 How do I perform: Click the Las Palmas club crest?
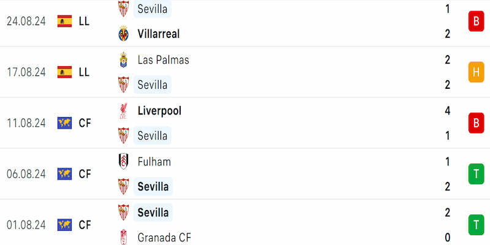point(124,59)
